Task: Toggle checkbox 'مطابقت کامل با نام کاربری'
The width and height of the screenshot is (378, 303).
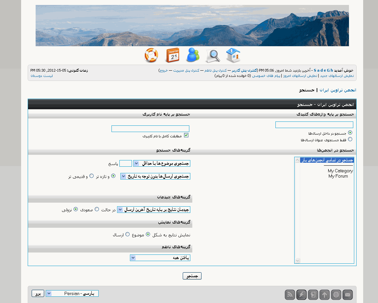Action: click(x=186, y=135)
